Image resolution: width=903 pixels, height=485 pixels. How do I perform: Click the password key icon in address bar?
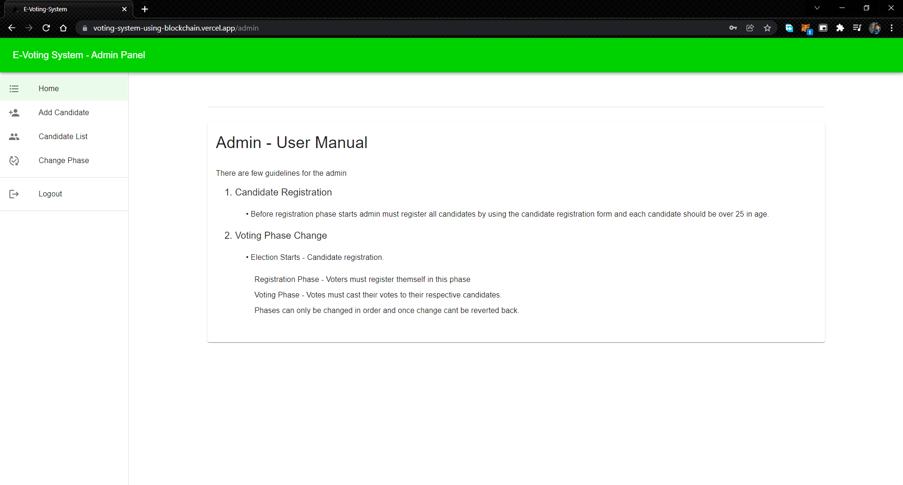733,28
